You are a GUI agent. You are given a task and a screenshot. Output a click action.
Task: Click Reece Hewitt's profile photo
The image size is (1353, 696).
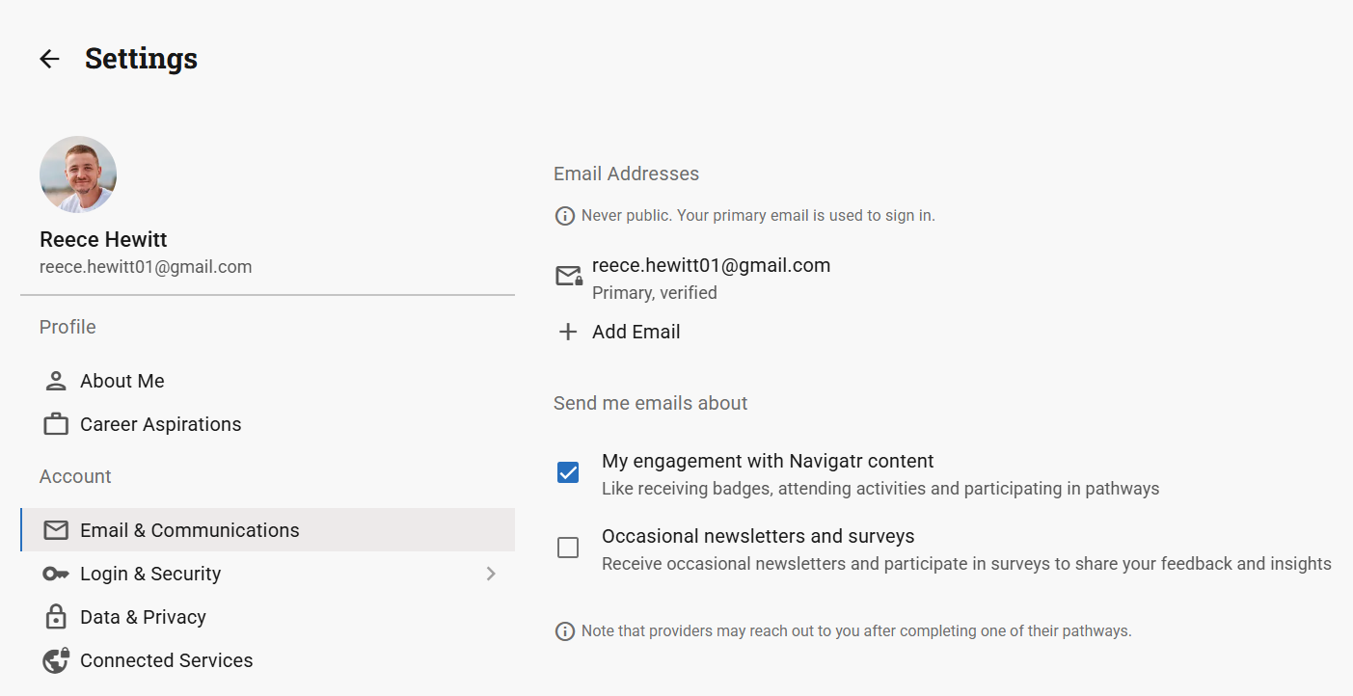tap(78, 174)
